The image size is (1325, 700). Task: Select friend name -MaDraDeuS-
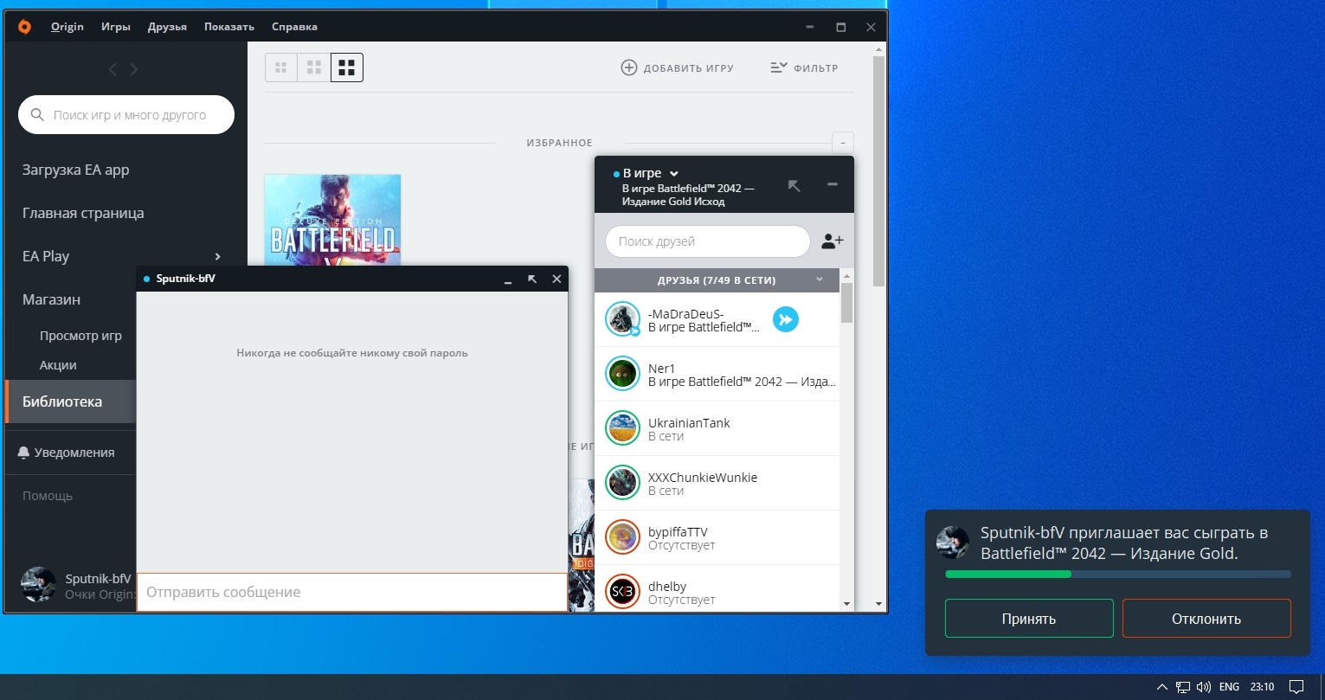click(x=686, y=314)
